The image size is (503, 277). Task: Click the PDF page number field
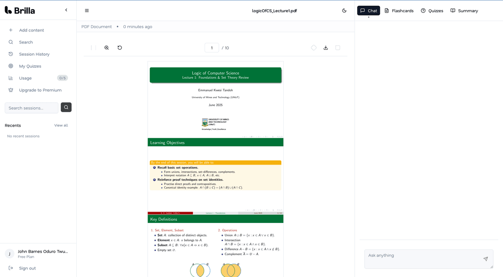point(212,48)
